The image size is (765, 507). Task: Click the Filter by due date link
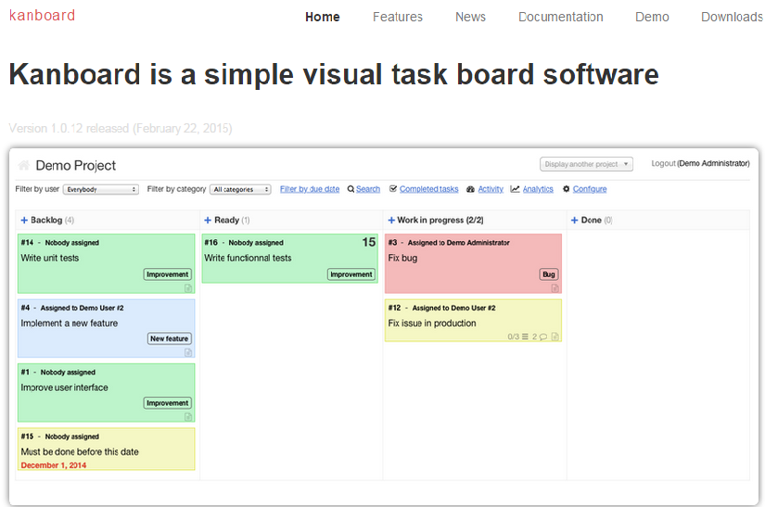click(x=310, y=189)
